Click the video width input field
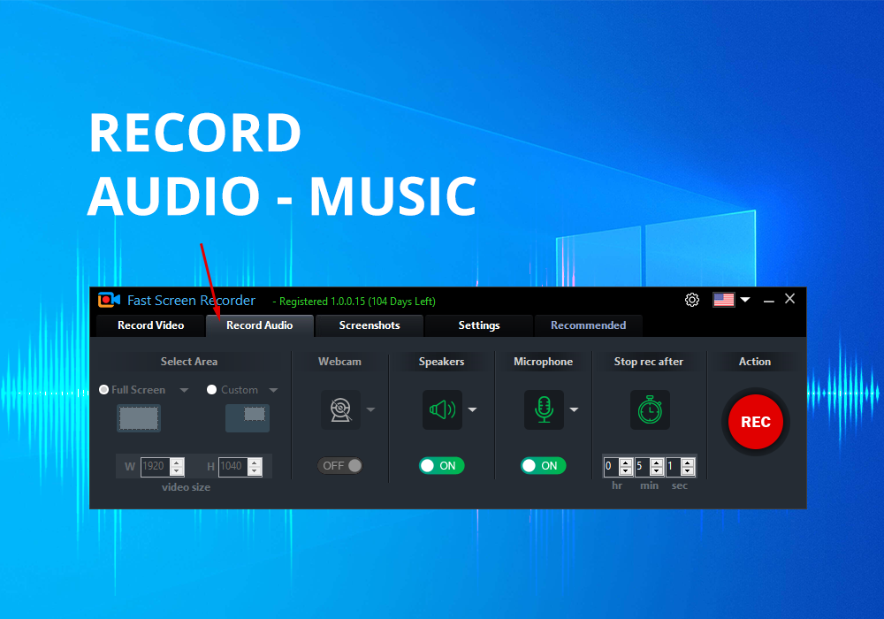Screen dimensions: 884x619 click(155, 466)
